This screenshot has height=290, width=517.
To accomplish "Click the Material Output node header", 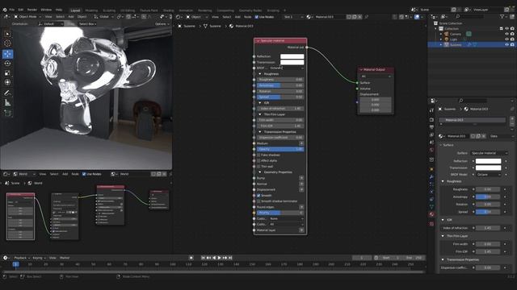I will pos(376,70).
